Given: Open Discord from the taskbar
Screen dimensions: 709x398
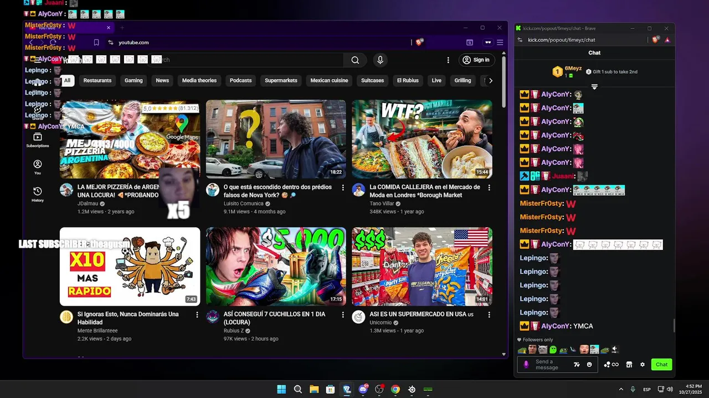Looking at the screenshot, I should coord(363,389).
